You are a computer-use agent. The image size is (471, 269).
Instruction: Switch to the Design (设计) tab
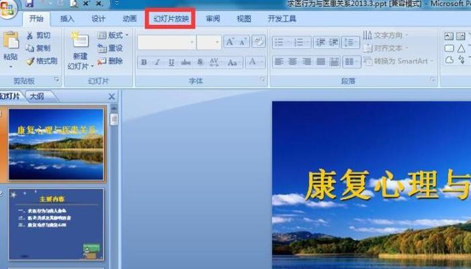pos(98,19)
